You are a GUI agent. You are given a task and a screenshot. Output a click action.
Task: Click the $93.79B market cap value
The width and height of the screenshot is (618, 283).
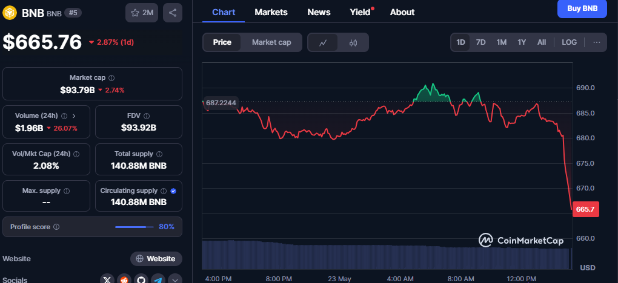tap(78, 90)
